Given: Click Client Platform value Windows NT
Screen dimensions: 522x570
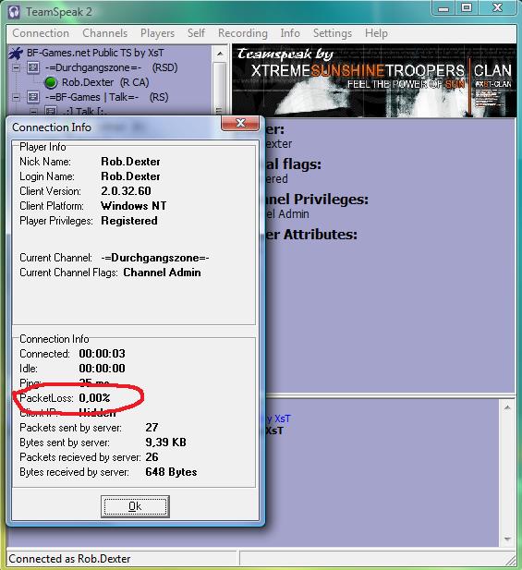Looking at the screenshot, I should click(x=134, y=206).
